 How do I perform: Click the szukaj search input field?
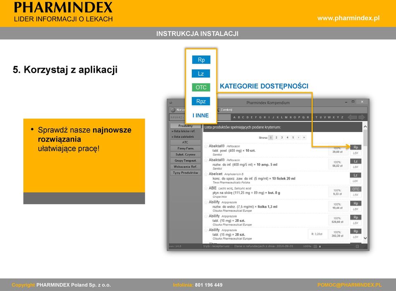click(x=177, y=117)
